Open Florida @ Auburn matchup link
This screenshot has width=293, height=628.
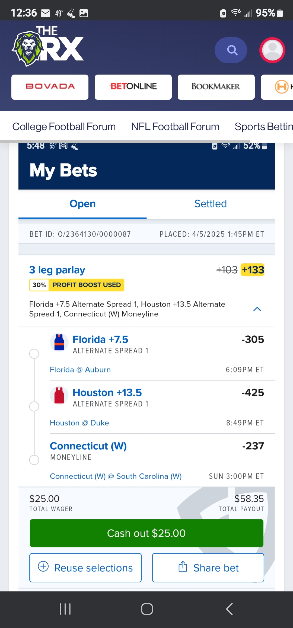80,370
